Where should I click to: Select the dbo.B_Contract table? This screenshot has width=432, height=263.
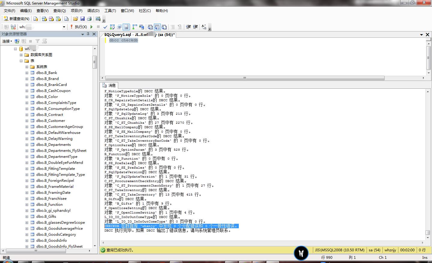point(50,115)
